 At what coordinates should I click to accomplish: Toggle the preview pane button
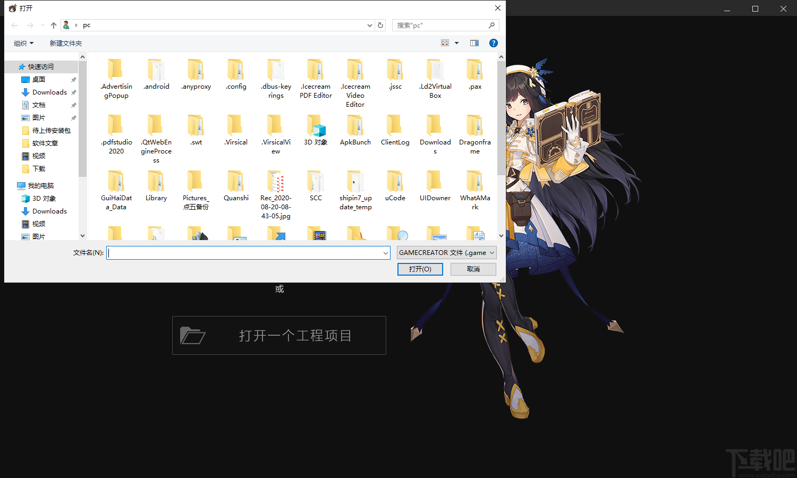coord(474,43)
